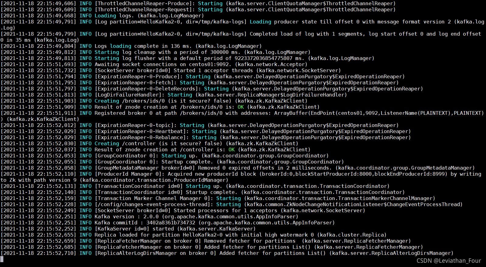Select 'Kafka version : 2.0.0' text
Screen dimensions: 486x267
coord(127,217)
